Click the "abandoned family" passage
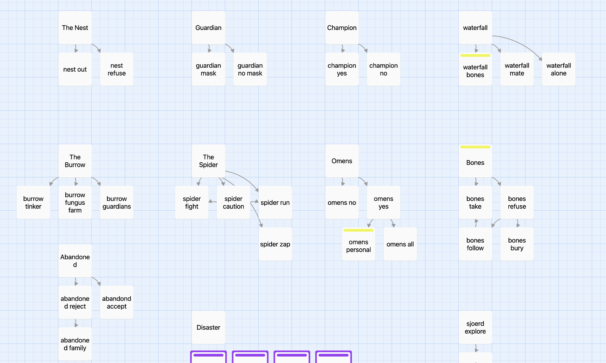Image resolution: width=606 pixels, height=363 pixels. coord(75,344)
